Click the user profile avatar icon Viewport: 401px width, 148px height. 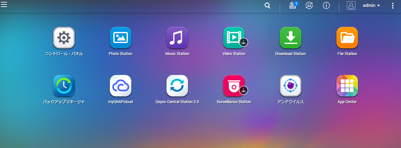click(351, 6)
